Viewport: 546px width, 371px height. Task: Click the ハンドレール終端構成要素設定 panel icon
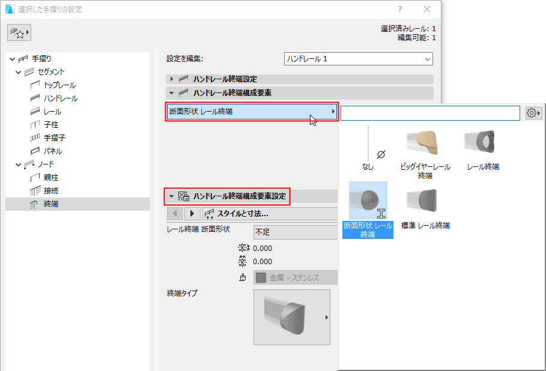click(x=184, y=196)
